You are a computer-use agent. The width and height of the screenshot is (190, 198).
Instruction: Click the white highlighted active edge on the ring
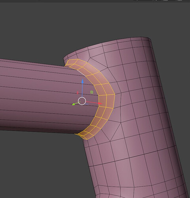pyautogui.click(x=81, y=72)
